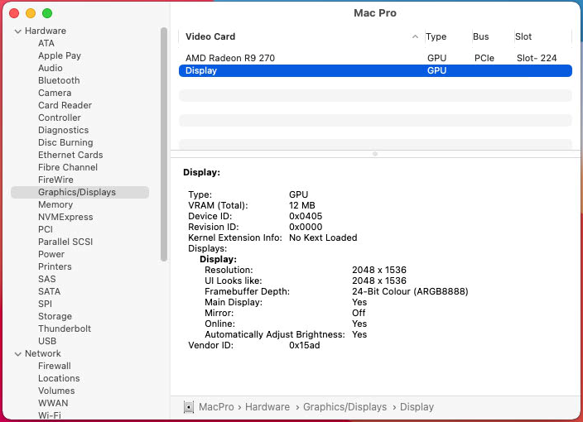
Task: Click the PCIe bus cell
Action: [x=484, y=58]
